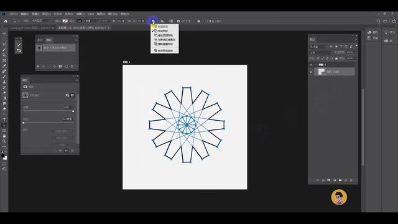Open the 颜色 panel button
This screenshot has height=224, width=398.
point(373,32)
